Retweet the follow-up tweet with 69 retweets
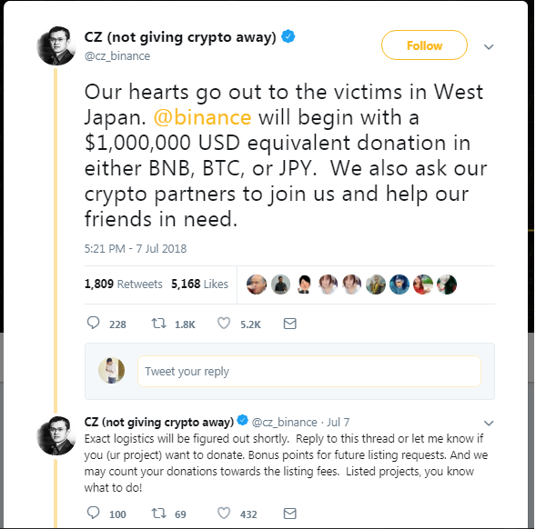Image resolution: width=546 pixels, height=529 pixels. tap(158, 514)
